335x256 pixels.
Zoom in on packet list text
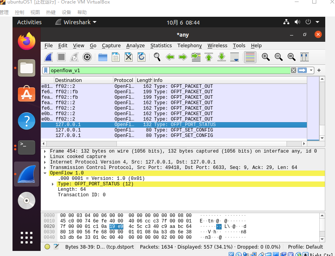(x=266, y=57)
